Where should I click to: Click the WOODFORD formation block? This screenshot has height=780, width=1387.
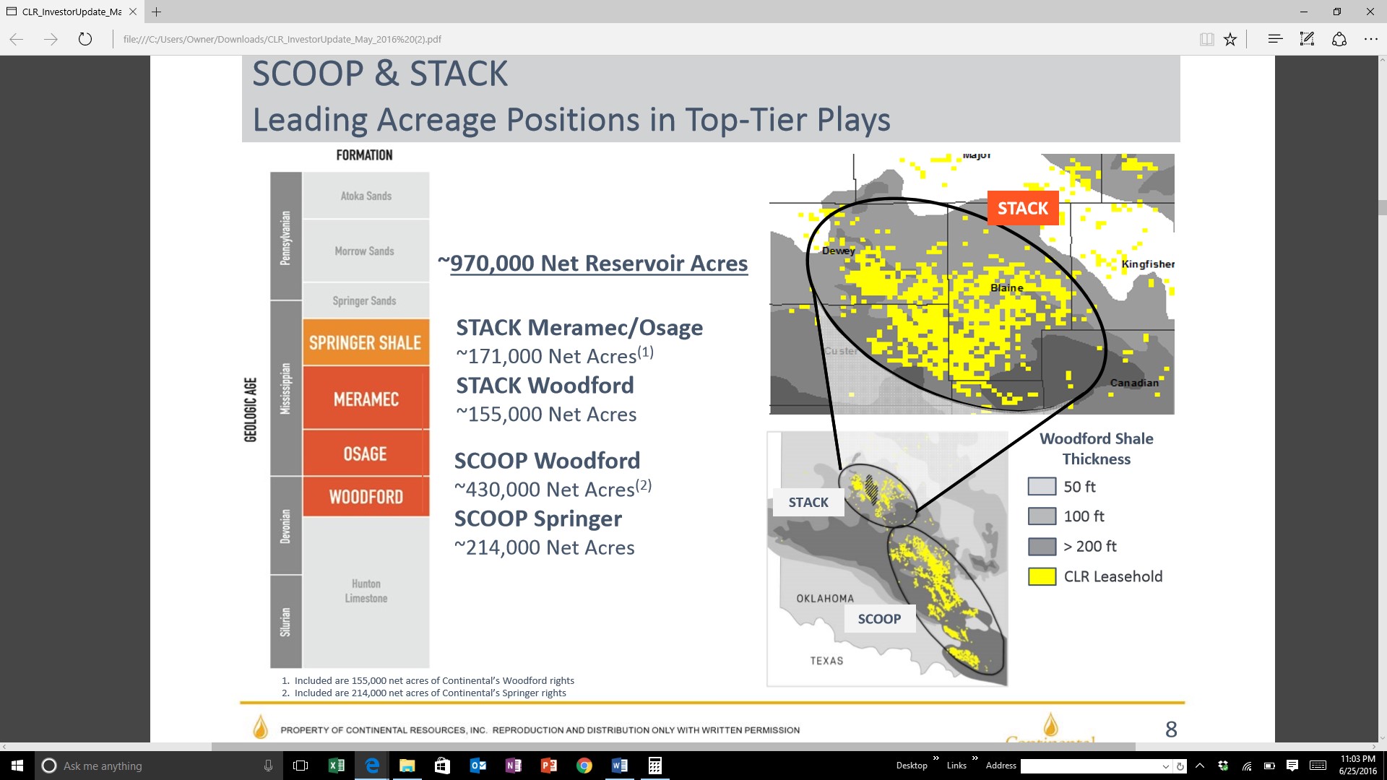(366, 496)
